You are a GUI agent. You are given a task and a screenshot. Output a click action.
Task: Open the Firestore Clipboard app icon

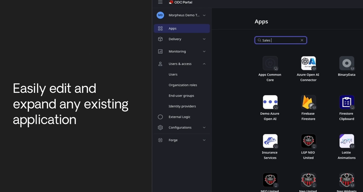347,102
